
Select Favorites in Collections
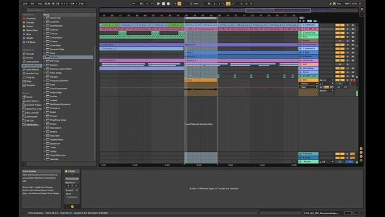(x=31, y=19)
